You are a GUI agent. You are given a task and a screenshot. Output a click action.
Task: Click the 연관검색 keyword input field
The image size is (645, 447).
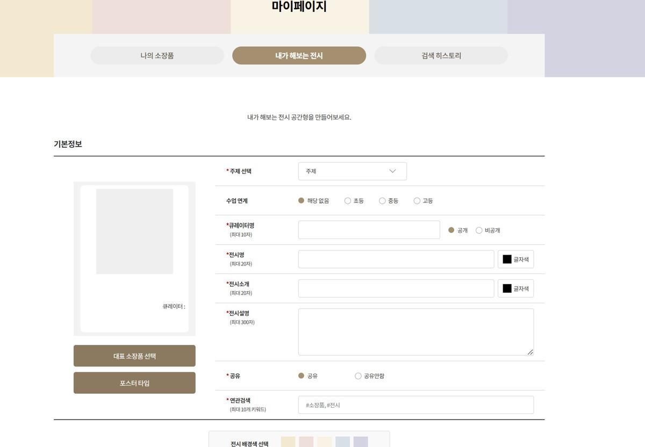point(415,405)
